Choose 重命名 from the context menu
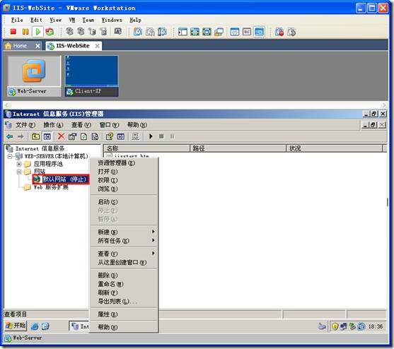 (124, 284)
